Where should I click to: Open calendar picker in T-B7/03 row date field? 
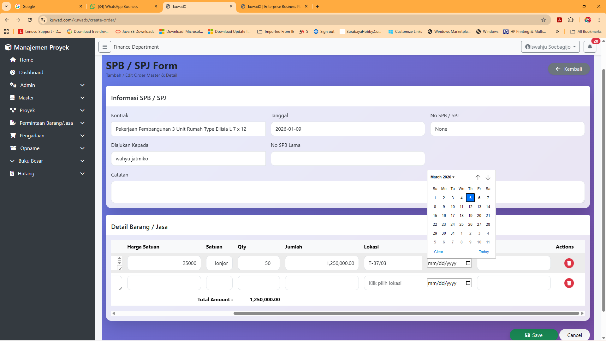(x=468, y=263)
